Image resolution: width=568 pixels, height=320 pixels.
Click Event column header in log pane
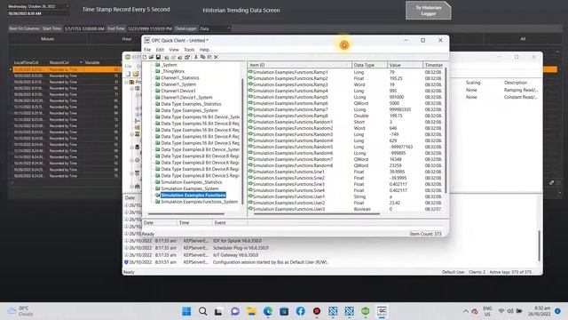point(230,223)
